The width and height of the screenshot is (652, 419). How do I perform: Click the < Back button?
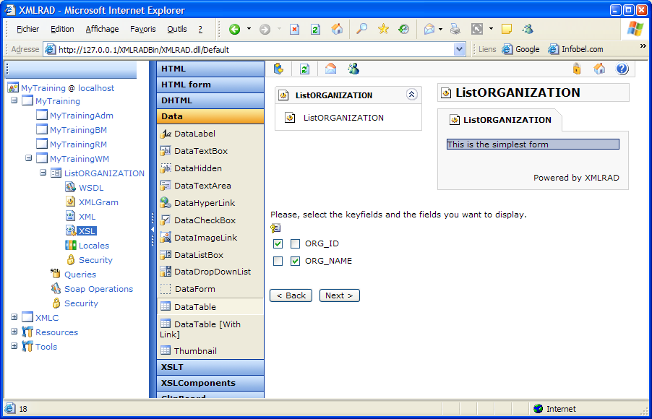tap(291, 295)
